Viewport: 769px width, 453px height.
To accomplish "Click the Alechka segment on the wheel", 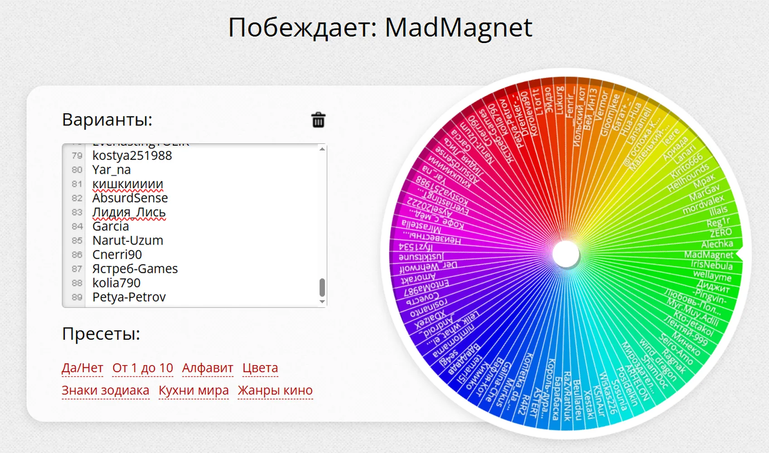I will [x=717, y=244].
